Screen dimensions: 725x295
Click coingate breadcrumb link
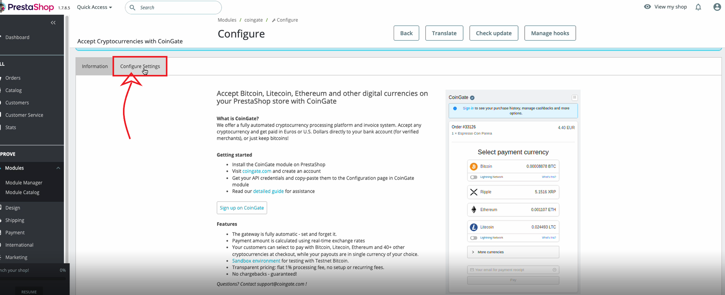pos(254,20)
